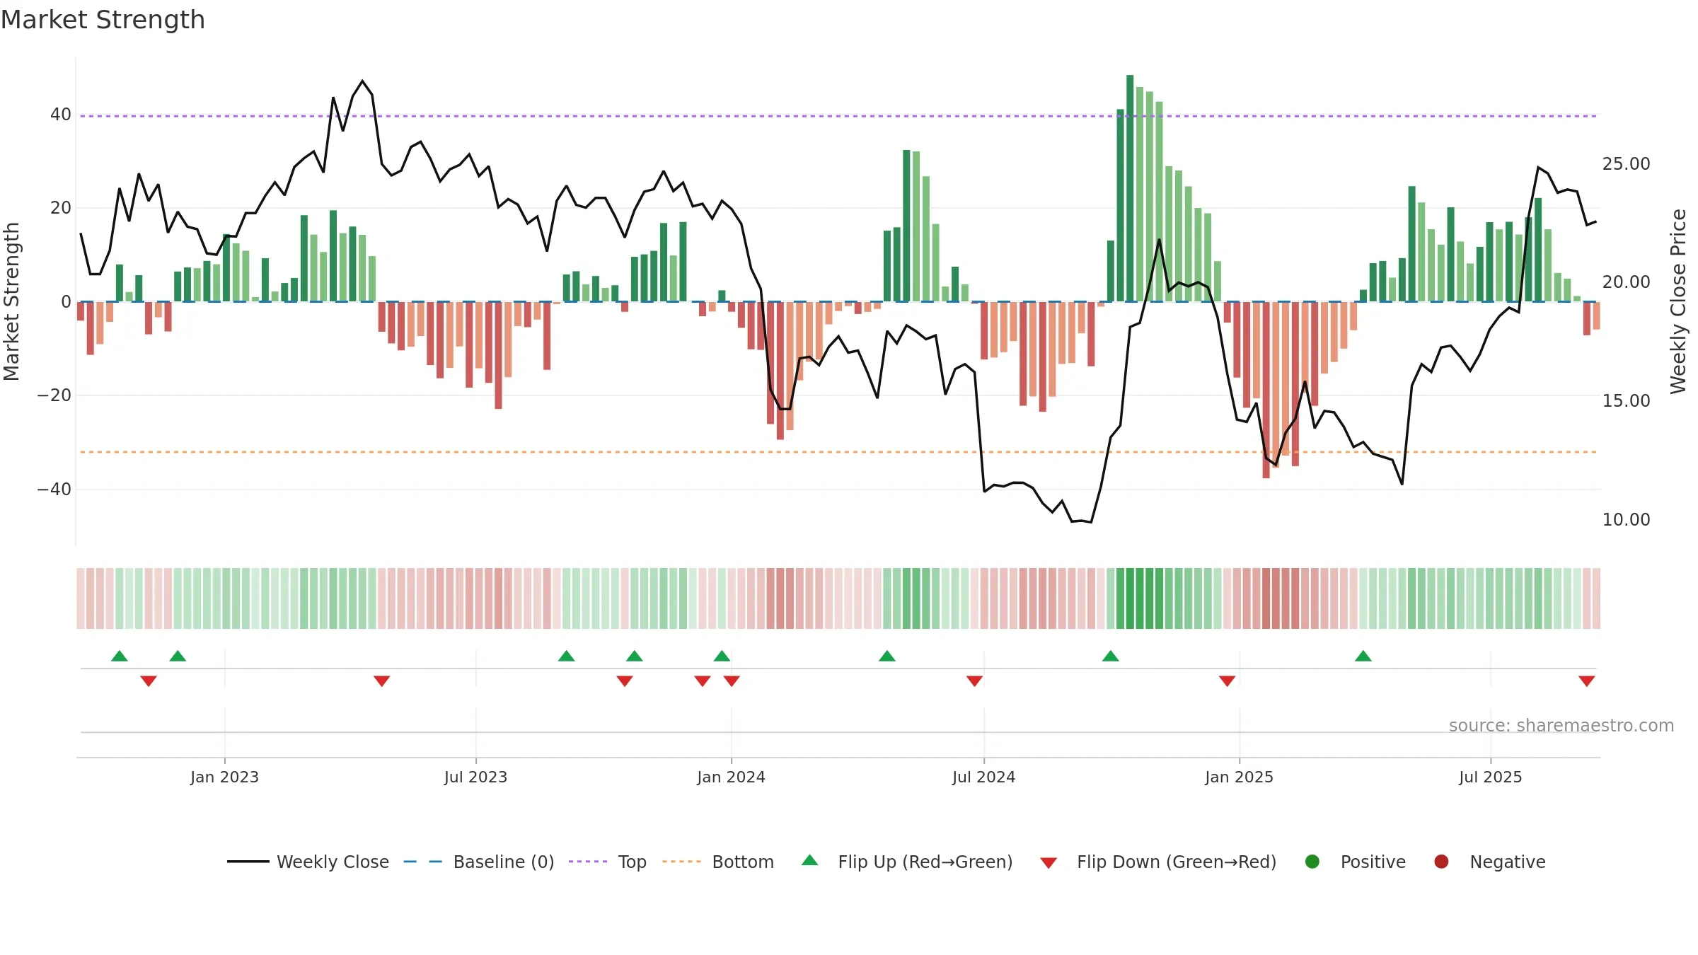Click the red Flip Down legend triangle
The height and width of the screenshot is (955, 1698).
click(1049, 862)
